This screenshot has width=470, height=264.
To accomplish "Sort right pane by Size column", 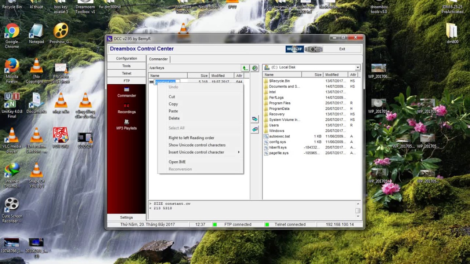I will coord(312,75).
